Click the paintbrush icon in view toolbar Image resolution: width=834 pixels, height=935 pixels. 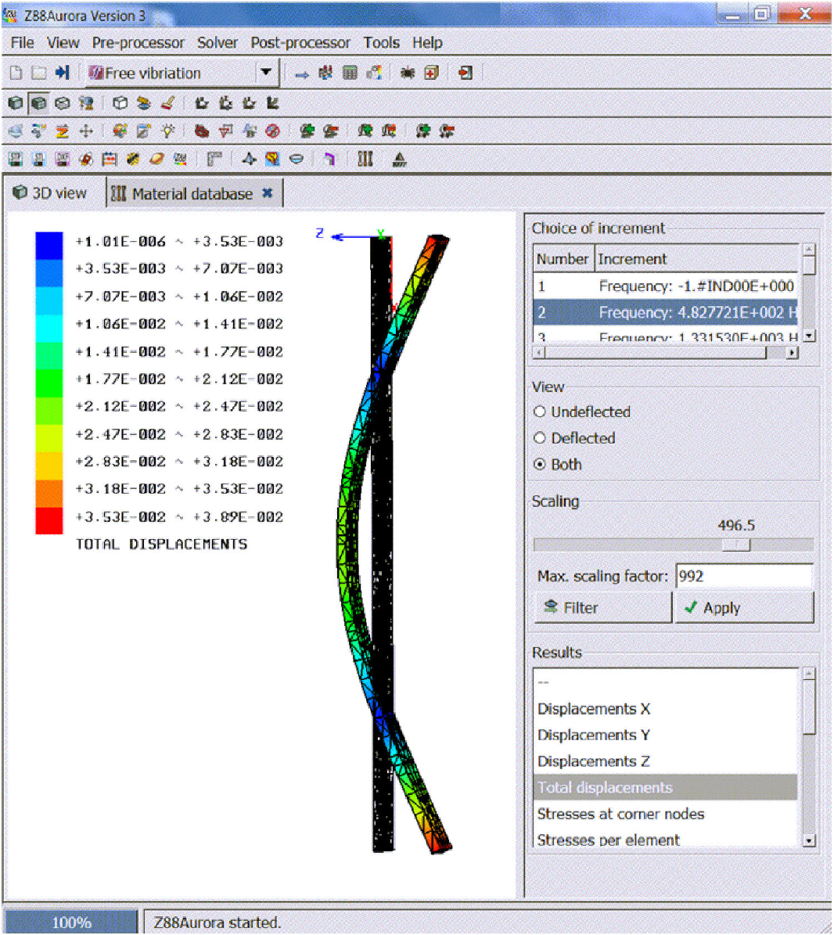pyautogui.click(x=167, y=102)
